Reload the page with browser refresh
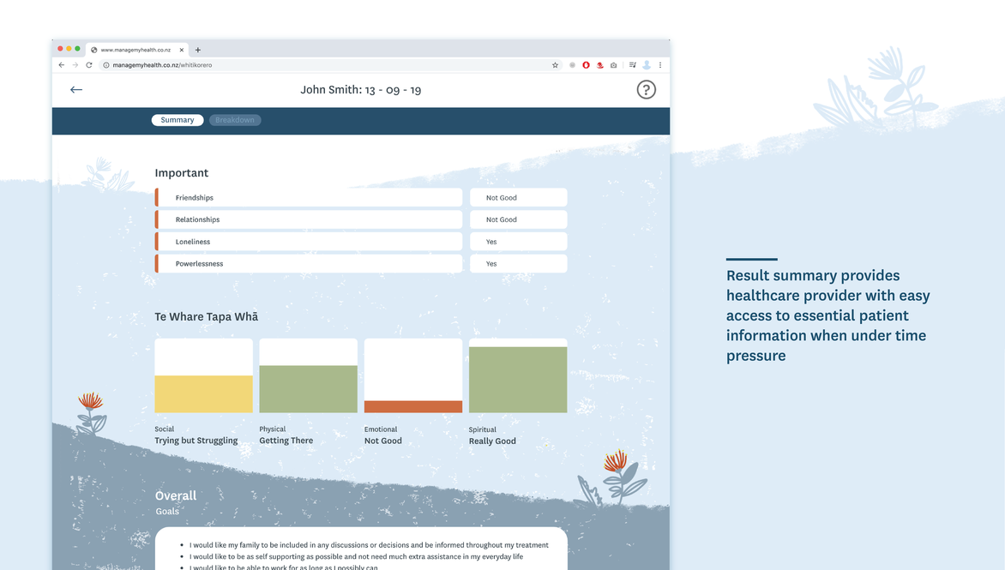Screen dimensions: 1005x570 (88, 65)
